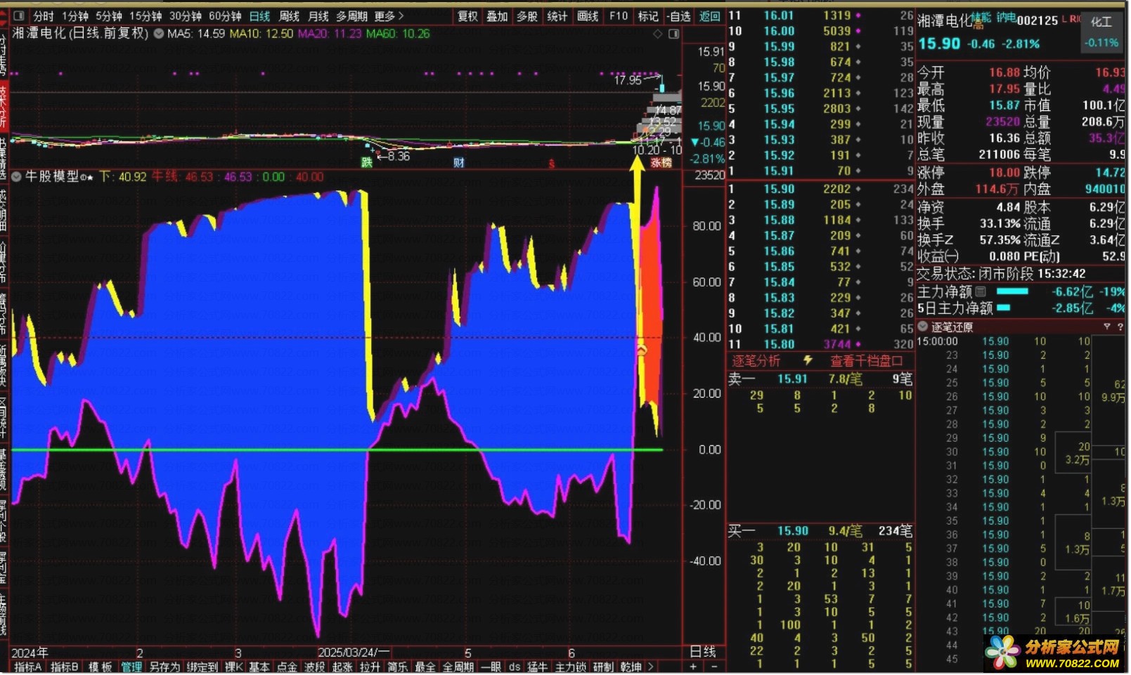
Task: Zoom out chart with minus button
Action: click(714, 667)
